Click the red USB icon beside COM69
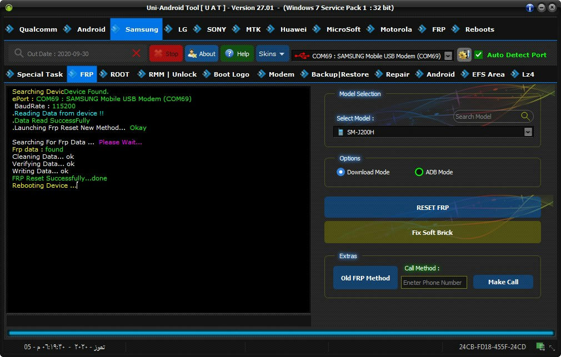 (x=302, y=56)
